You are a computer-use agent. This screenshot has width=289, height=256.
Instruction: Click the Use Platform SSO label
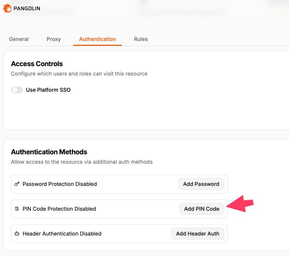coord(48,90)
